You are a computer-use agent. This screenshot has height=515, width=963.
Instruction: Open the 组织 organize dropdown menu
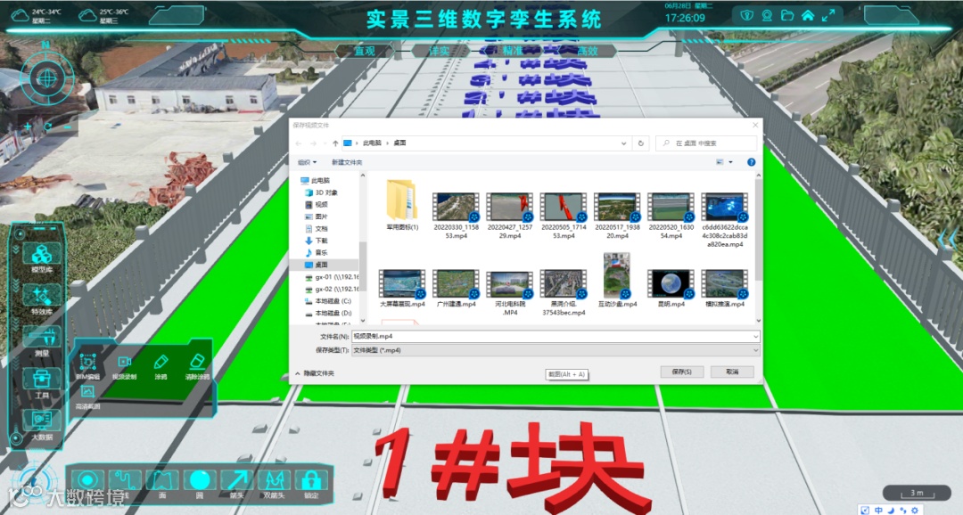307,162
